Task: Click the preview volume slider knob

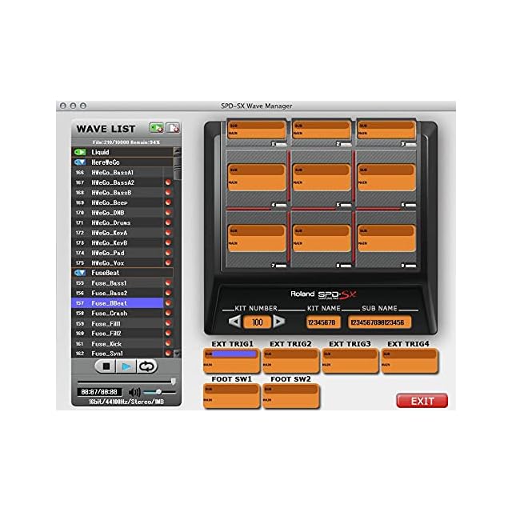Action: point(158,392)
